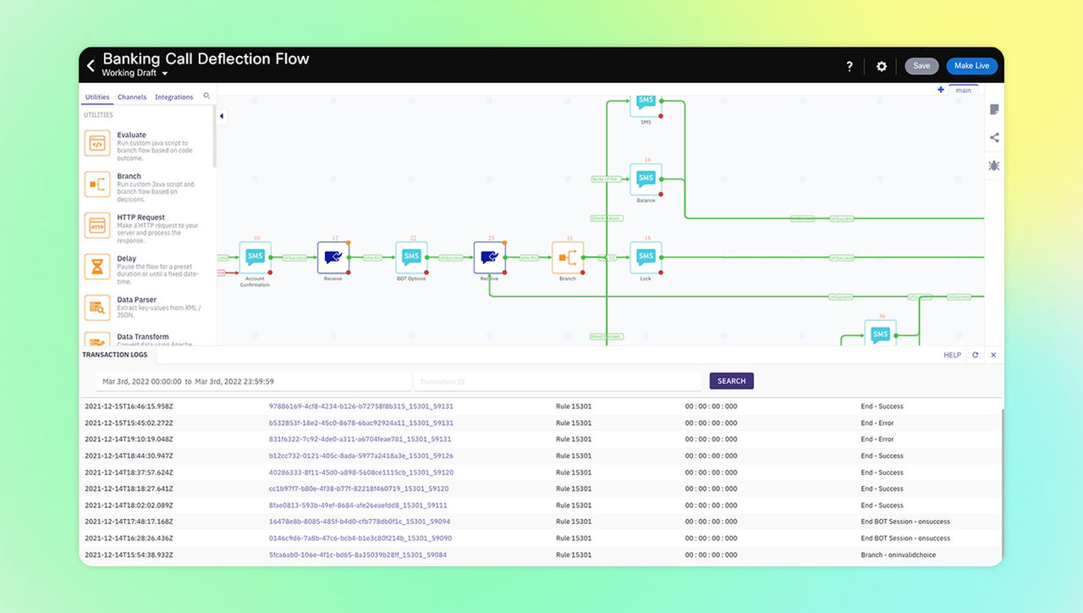This screenshot has height=613, width=1083.
Task: Add a new flow tab with plus
Action: pos(941,90)
